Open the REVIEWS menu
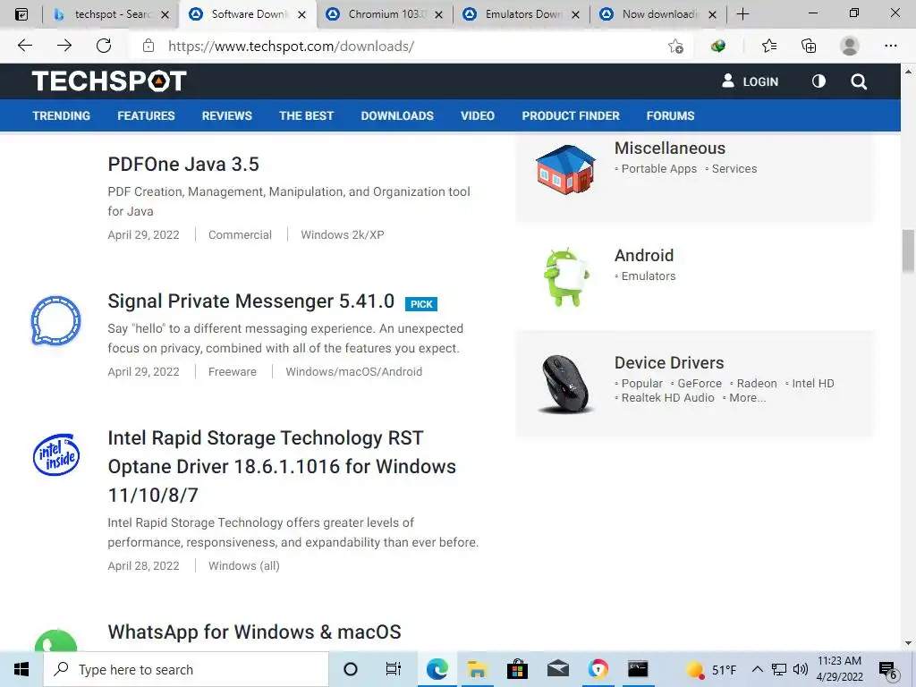 [x=226, y=115]
